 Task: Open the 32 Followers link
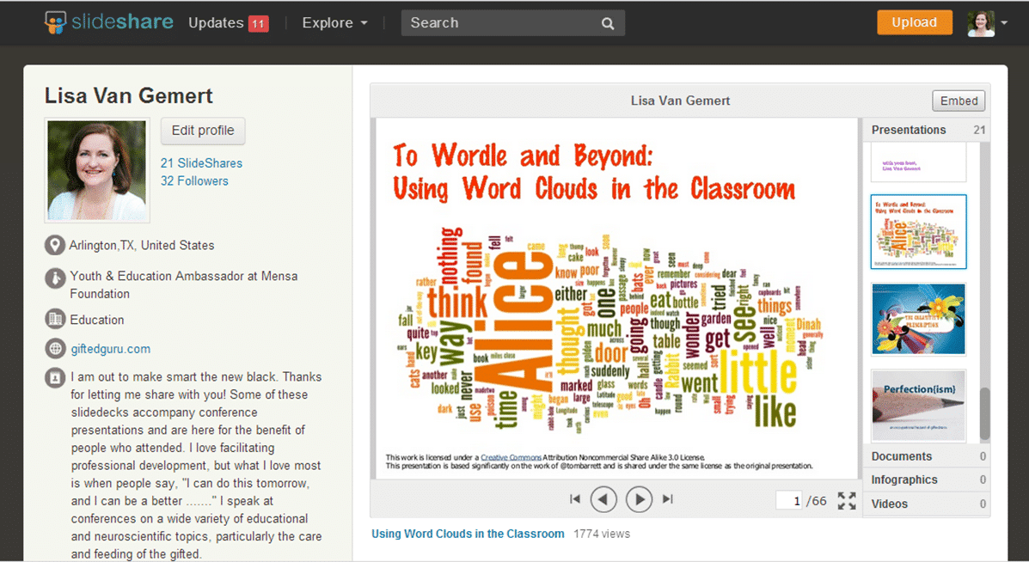coord(194,181)
